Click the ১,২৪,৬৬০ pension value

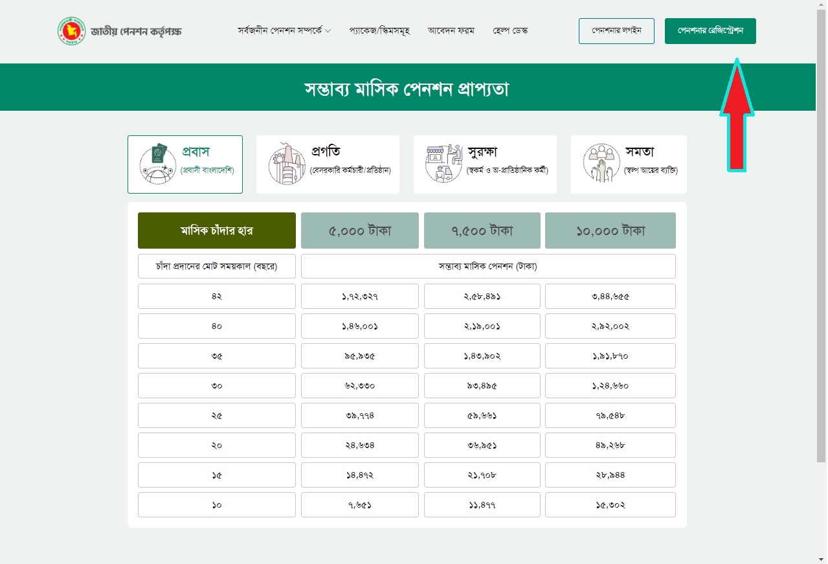tap(610, 385)
